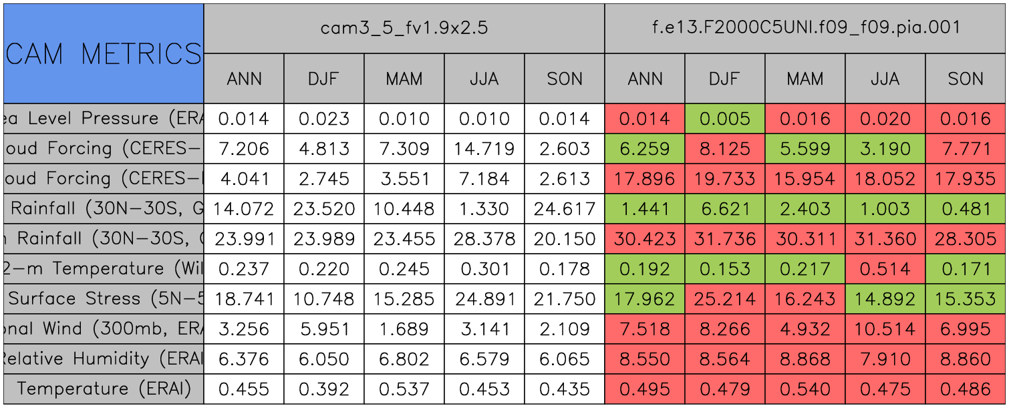Click the green cell showing 14.892
This screenshot has height=408, width=1009.
point(885,298)
